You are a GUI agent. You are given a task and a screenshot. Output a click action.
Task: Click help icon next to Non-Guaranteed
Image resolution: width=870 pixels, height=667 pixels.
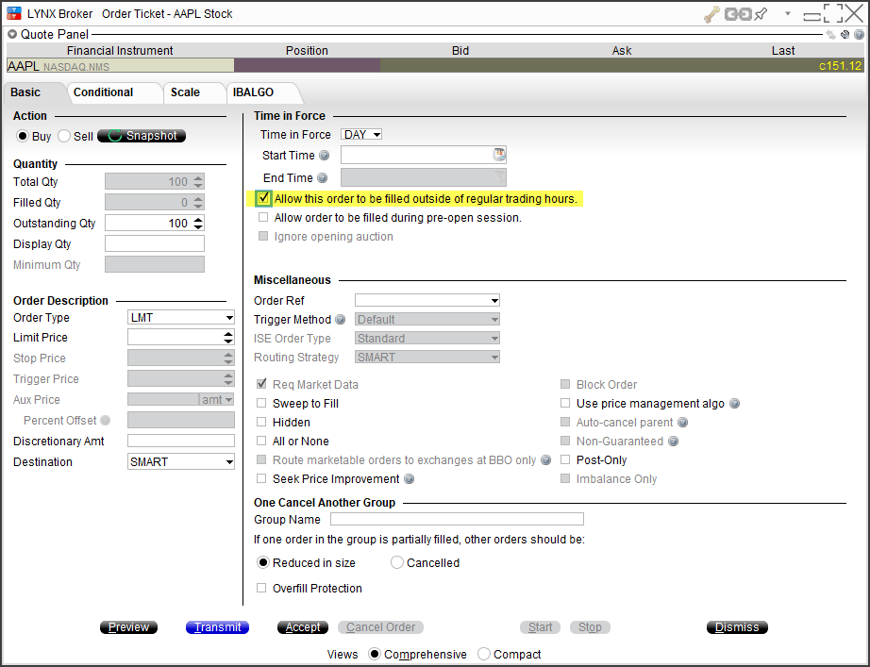tap(673, 442)
